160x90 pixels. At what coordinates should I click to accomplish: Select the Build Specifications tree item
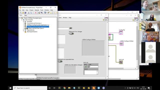(32, 32)
